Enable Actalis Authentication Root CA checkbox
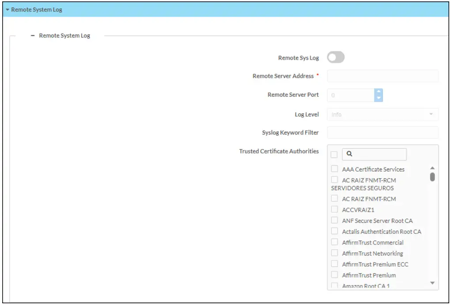 tap(334, 231)
